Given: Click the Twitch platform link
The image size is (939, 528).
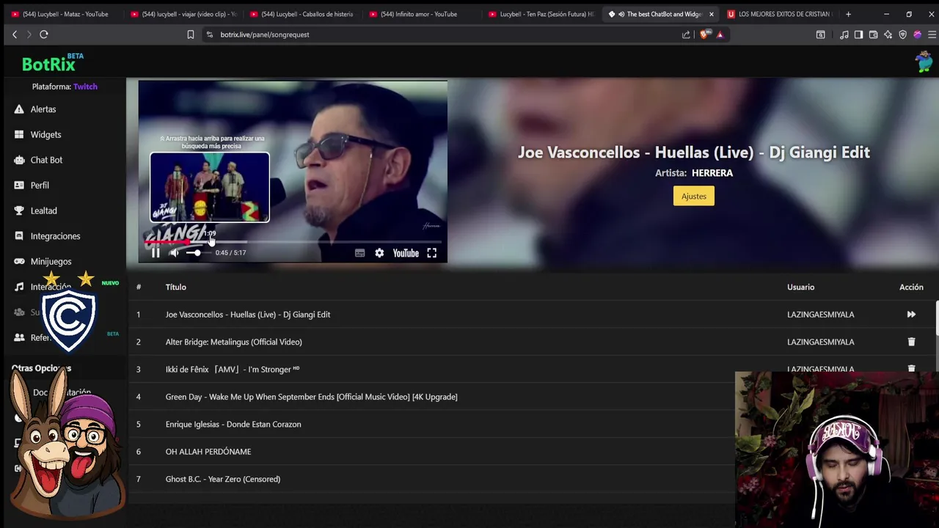Looking at the screenshot, I should 85,87.
